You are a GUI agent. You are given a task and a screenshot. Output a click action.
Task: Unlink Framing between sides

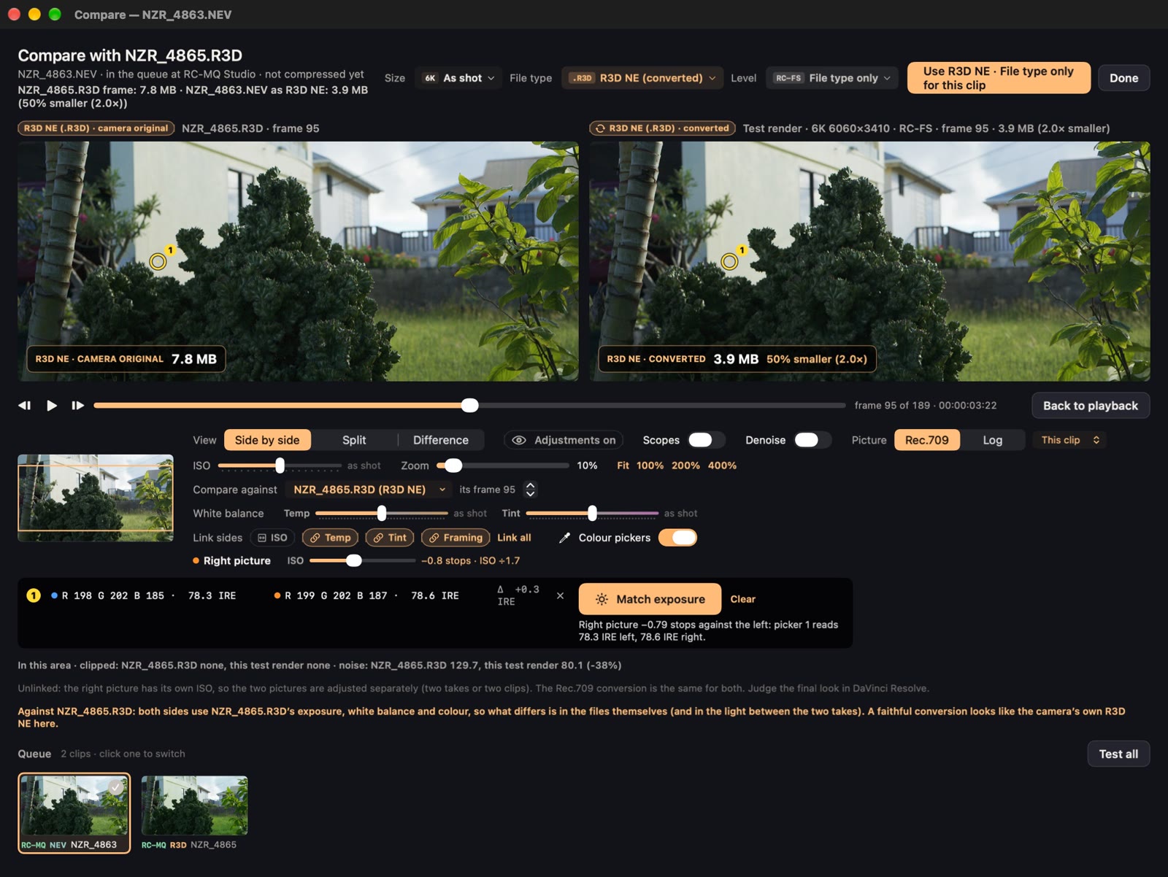click(456, 538)
